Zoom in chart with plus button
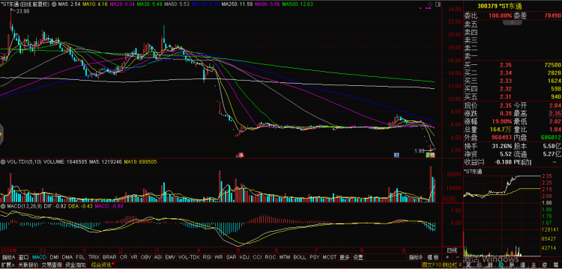This screenshot has height=269, width=562. click(447, 257)
